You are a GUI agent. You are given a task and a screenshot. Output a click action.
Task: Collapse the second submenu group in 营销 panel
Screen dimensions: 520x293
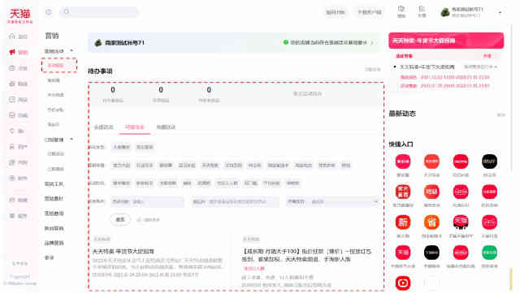click(71, 140)
